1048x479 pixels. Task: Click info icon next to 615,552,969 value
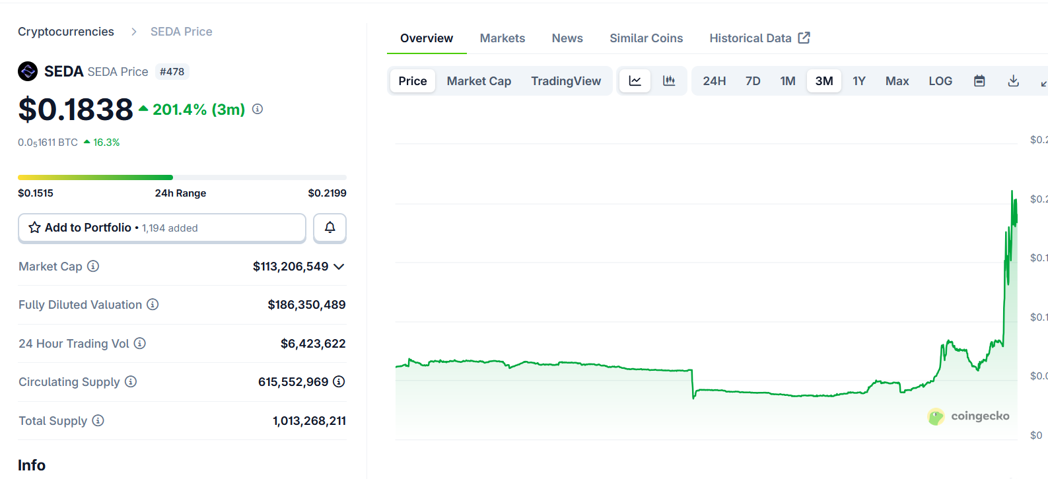[339, 381]
